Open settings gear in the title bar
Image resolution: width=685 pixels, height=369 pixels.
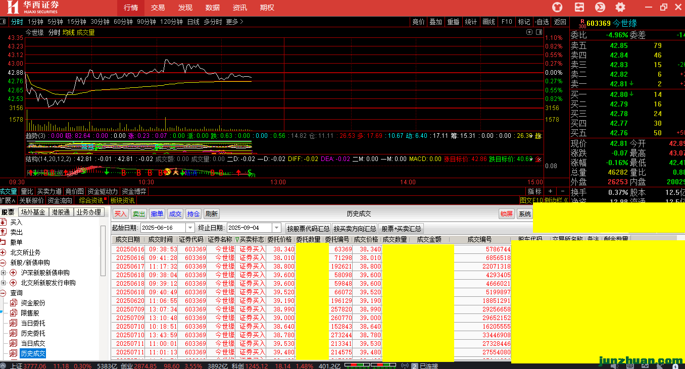pos(620,7)
